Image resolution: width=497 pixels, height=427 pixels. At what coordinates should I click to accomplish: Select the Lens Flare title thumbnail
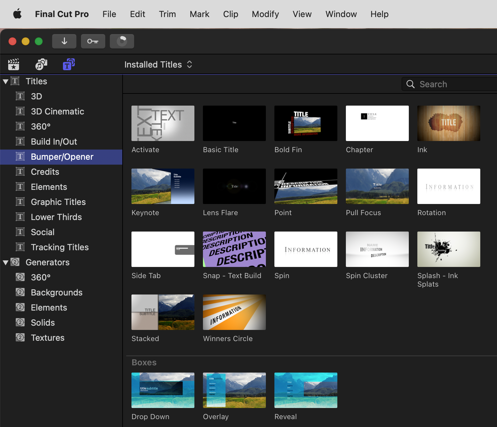tap(234, 186)
